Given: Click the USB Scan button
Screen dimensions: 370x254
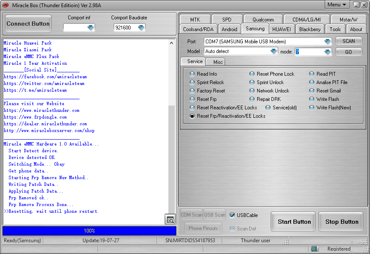Looking at the screenshot, I should click(215, 215).
